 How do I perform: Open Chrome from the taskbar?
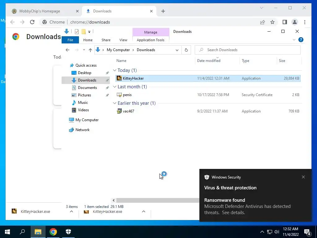tap(53, 232)
